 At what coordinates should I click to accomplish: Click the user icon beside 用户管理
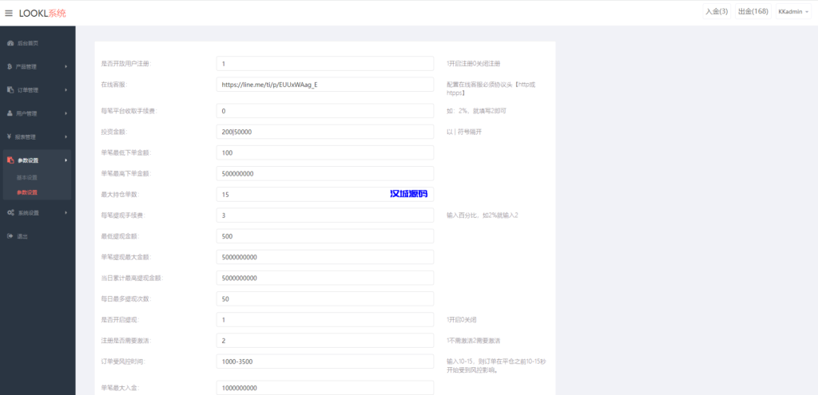pyautogui.click(x=10, y=113)
